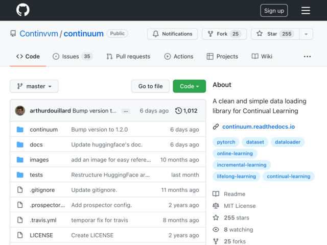Open the 'Bump version to 1.2.0' commit
Viewport: 327px width, 245px height.
[100, 129]
